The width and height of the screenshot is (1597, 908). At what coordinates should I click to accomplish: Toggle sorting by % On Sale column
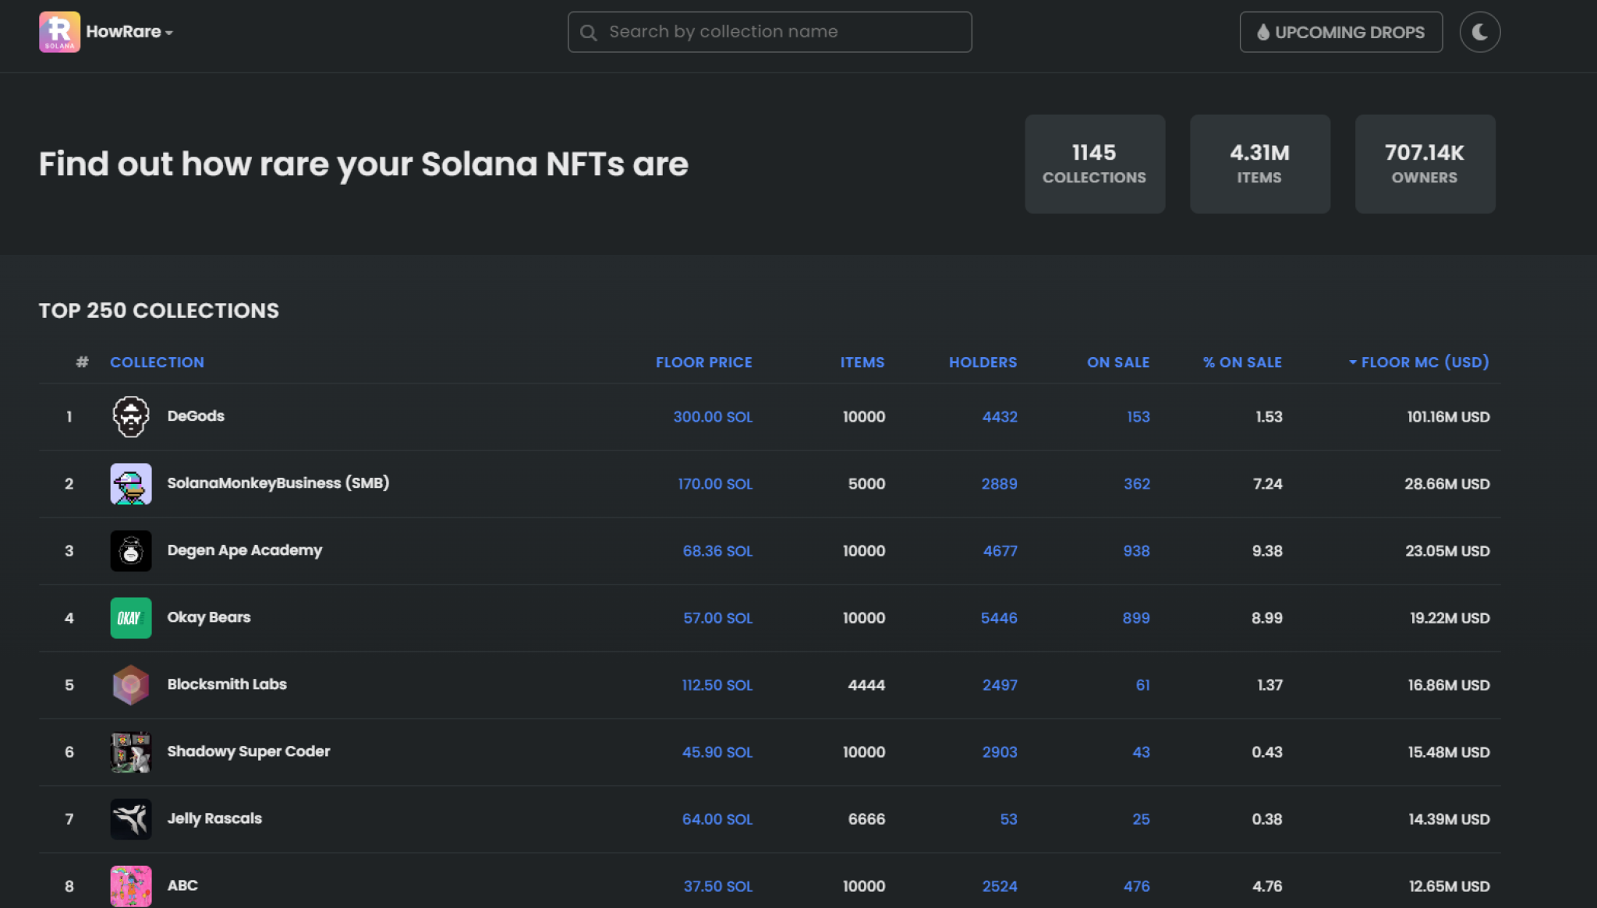click(1241, 362)
